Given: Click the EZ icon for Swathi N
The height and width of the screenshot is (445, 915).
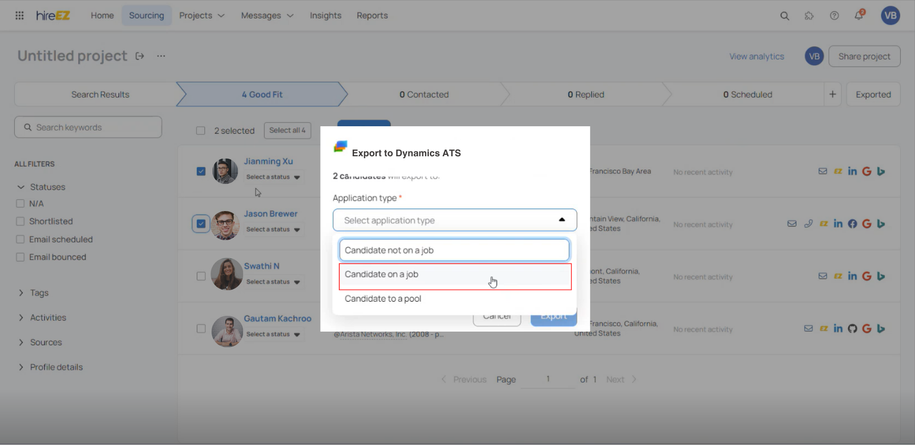Looking at the screenshot, I should 838,276.
